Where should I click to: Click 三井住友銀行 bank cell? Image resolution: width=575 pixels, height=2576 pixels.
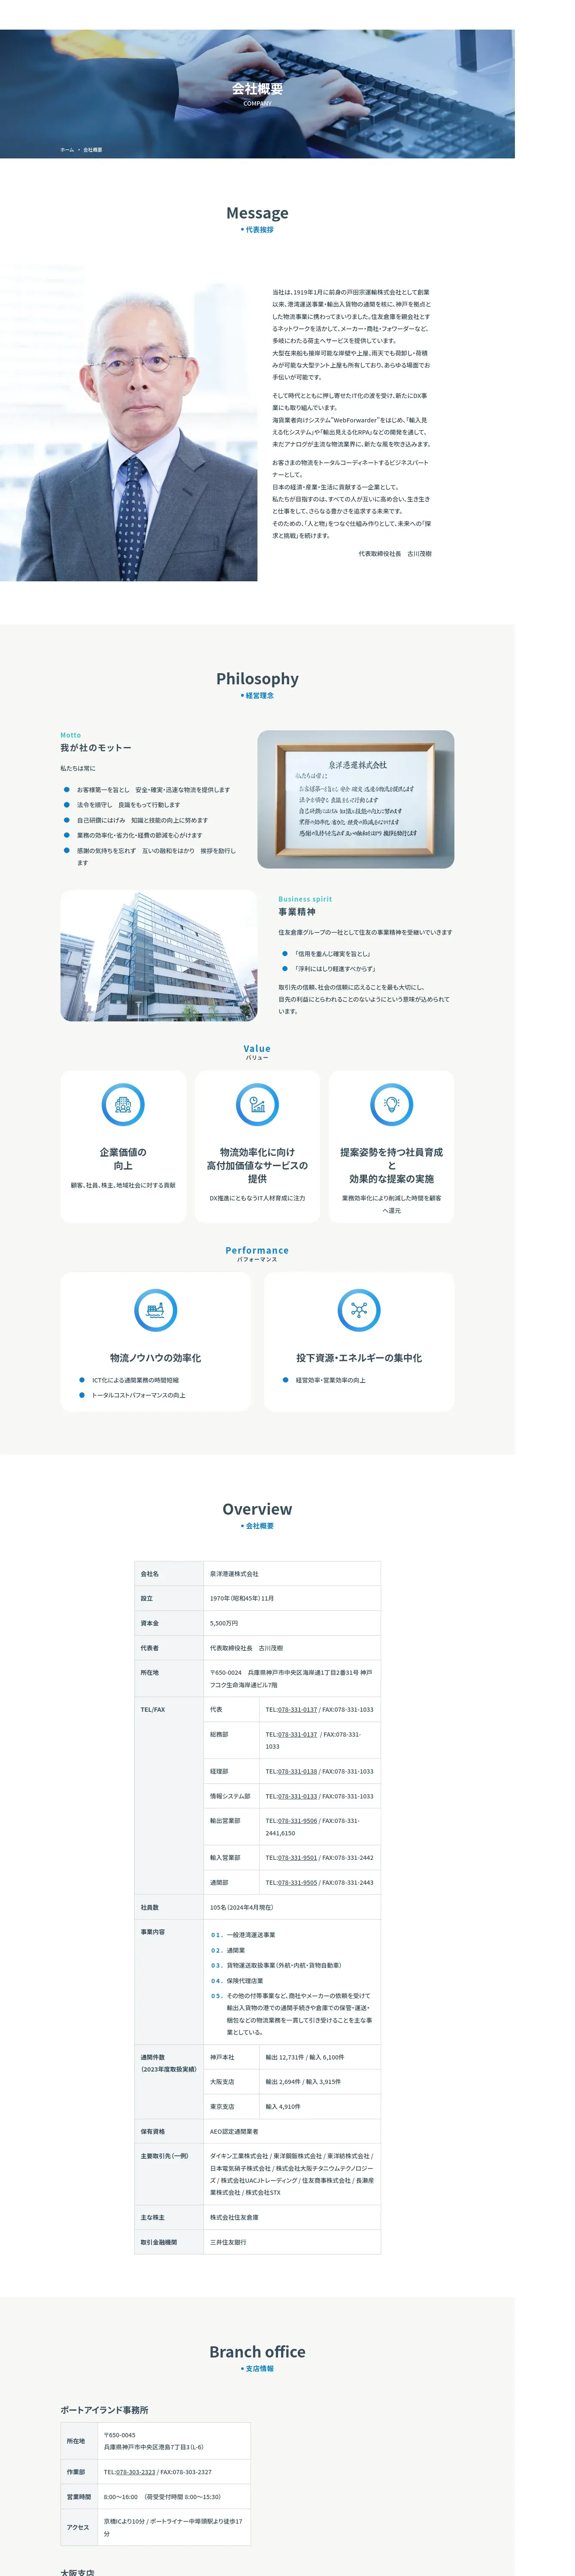tap(292, 2242)
